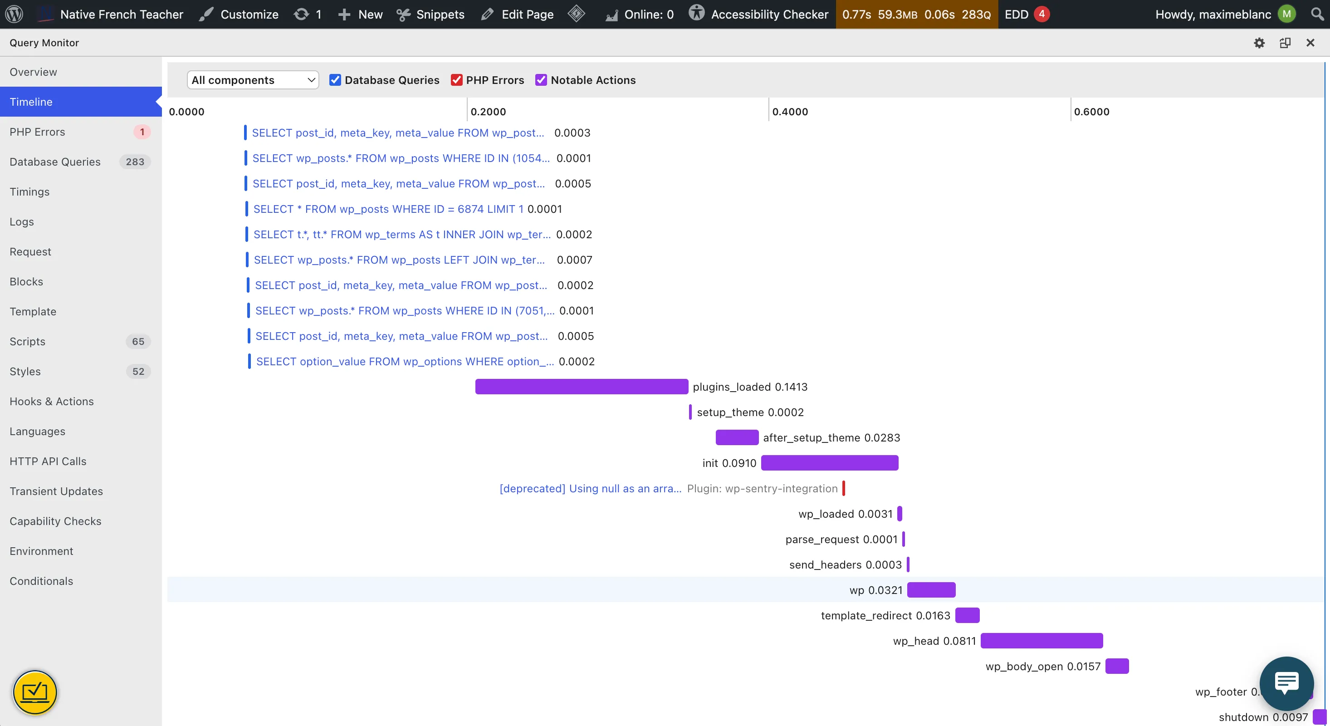Click the performance stats admin bar item
The width and height of the screenshot is (1330, 726).
(x=917, y=14)
